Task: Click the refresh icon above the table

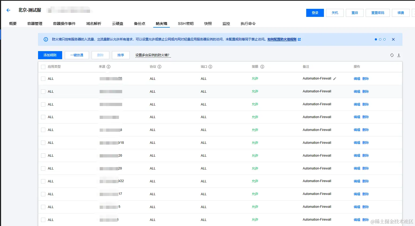Action: 392,55
